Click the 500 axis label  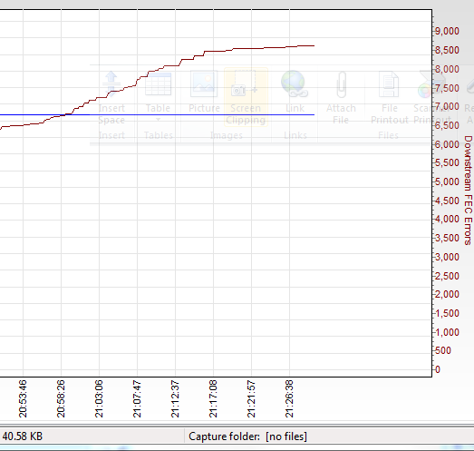[443, 350]
